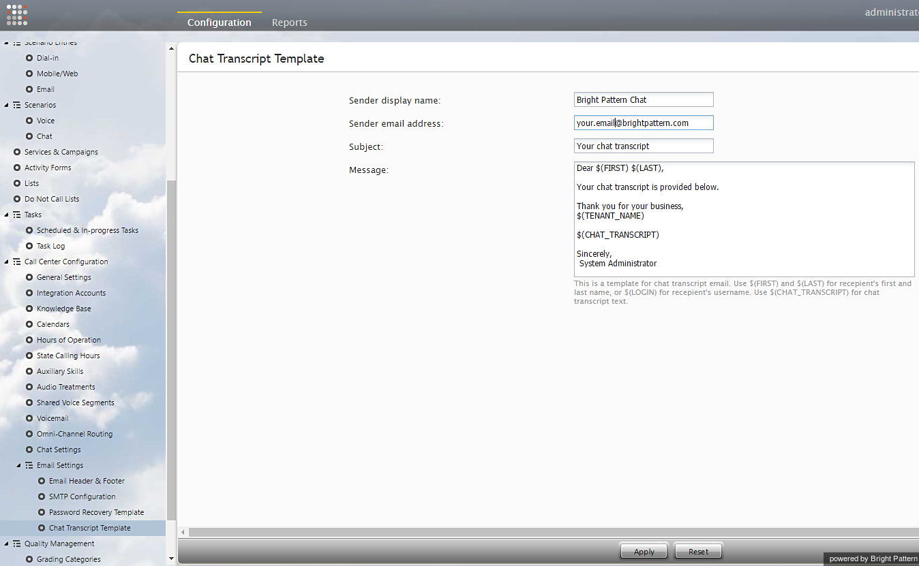919x566 pixels.
Task: Open Audio Treatments
Action: [65, 387]
